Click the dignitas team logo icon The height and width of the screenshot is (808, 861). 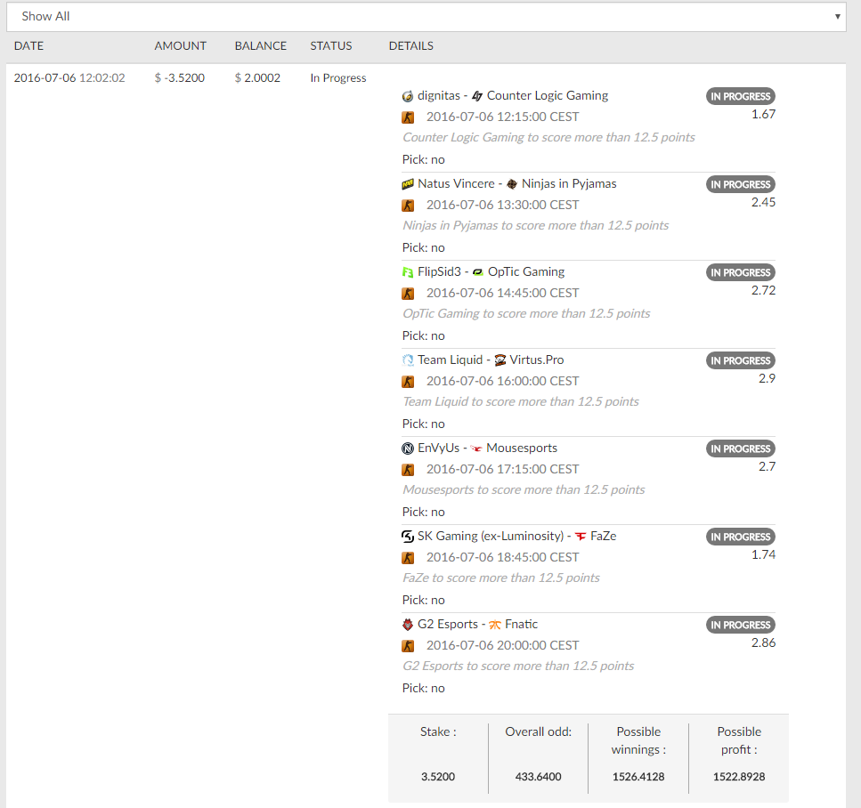point(408,96)
